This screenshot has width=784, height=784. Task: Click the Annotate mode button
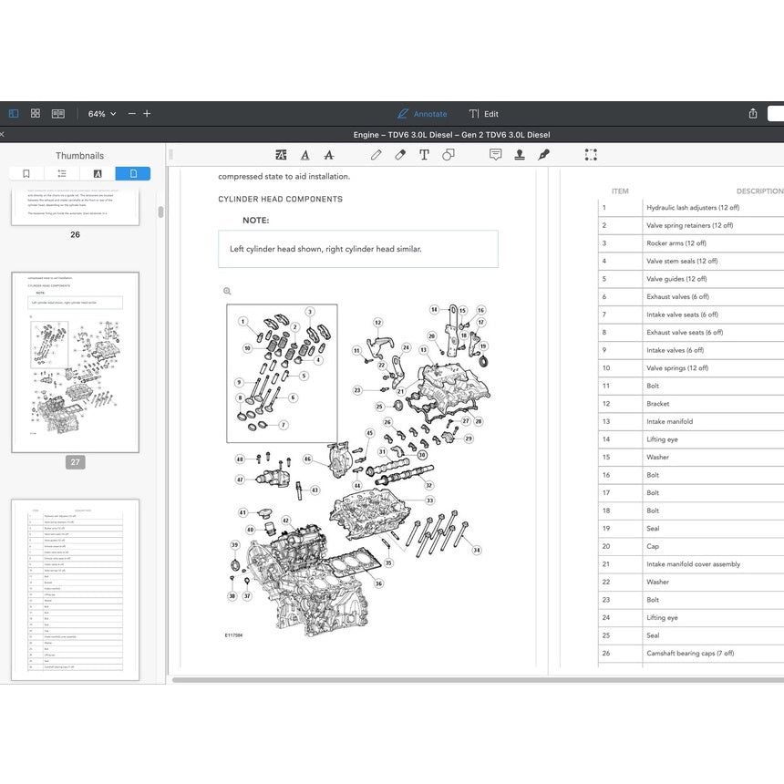click(x=422, y=114)
